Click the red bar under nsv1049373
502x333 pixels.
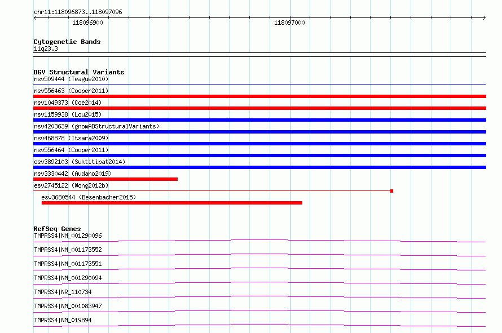pos(259,108)
